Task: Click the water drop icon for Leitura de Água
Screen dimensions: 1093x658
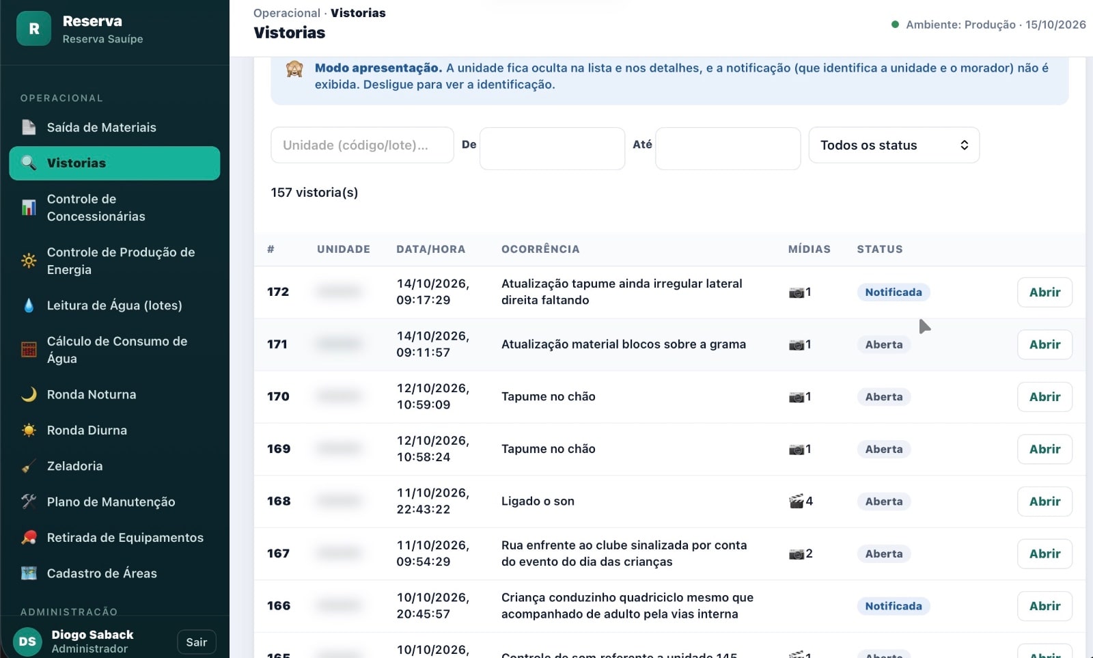Action: coord(29,305)
